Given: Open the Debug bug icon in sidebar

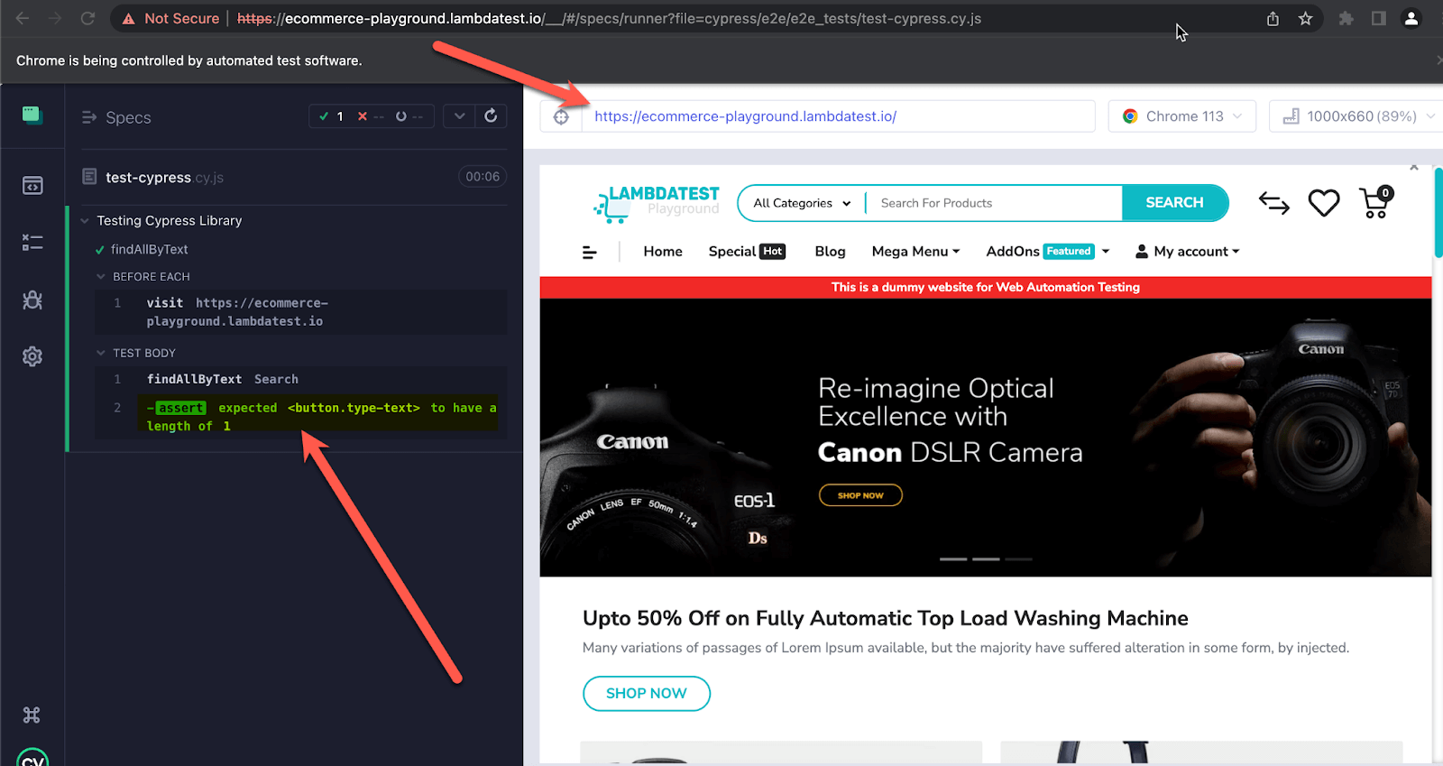Looking at the screenshot, I should (32, 300).
